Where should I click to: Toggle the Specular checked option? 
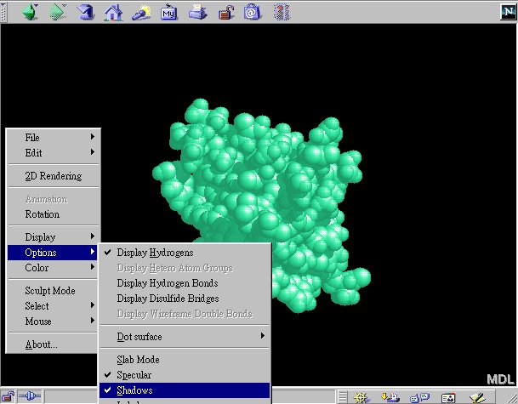185,375
